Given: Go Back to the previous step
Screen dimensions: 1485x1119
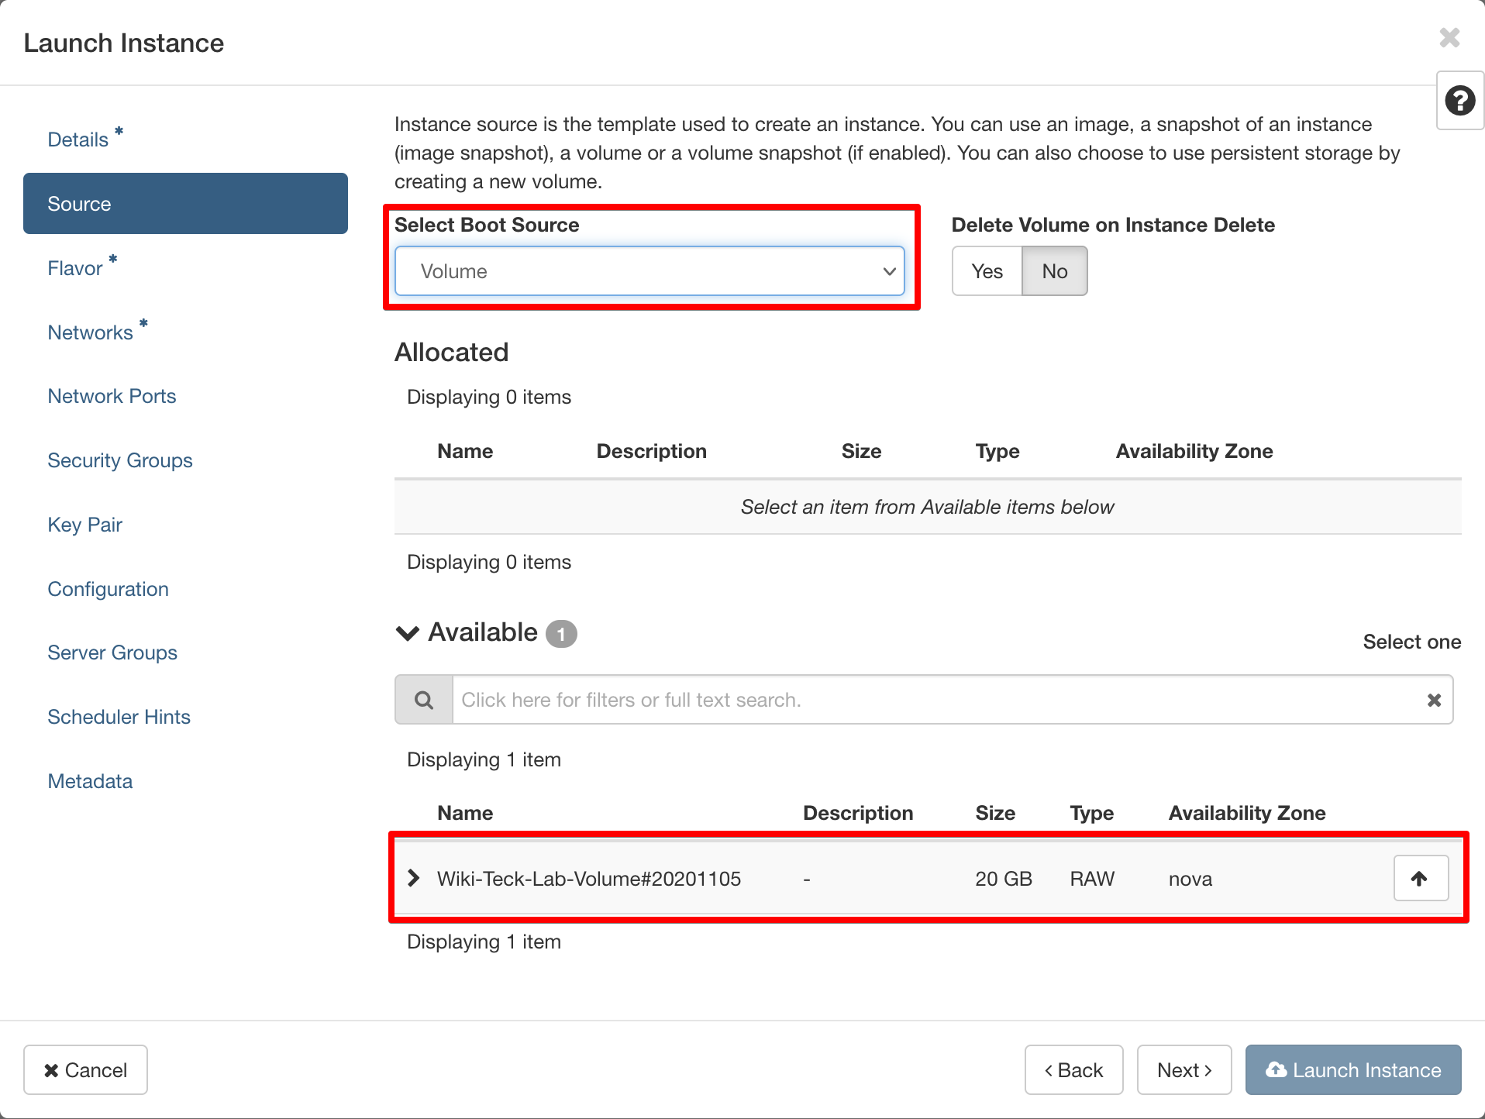Looking at the screenshot, I should (x=1073, y=1069).
